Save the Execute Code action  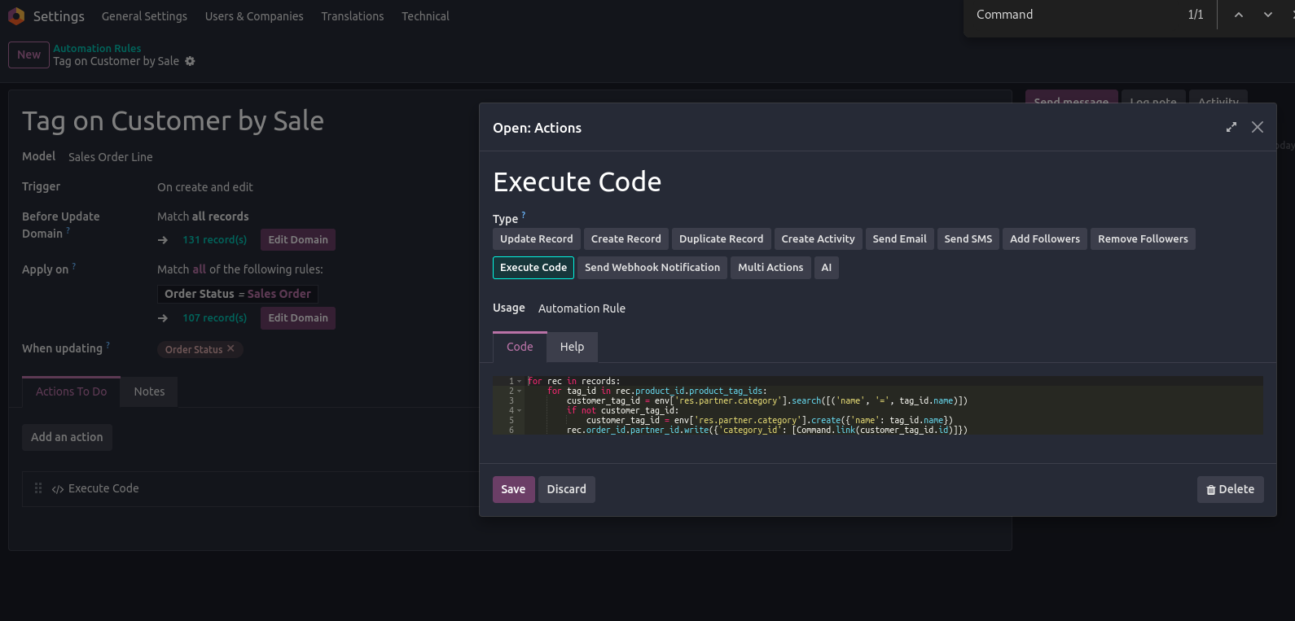coord(513,489)
